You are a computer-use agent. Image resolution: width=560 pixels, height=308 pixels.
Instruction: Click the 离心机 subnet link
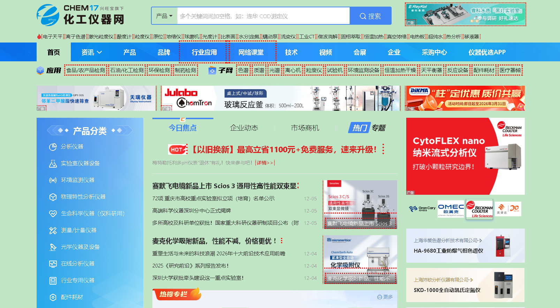[293, 70]
